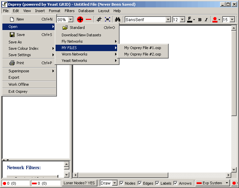Expand the Draw mode dropdown
239x188 pixels.
click(x=114, y=183)
